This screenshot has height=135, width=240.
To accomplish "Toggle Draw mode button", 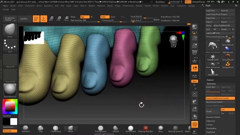I will coord(43,19).
